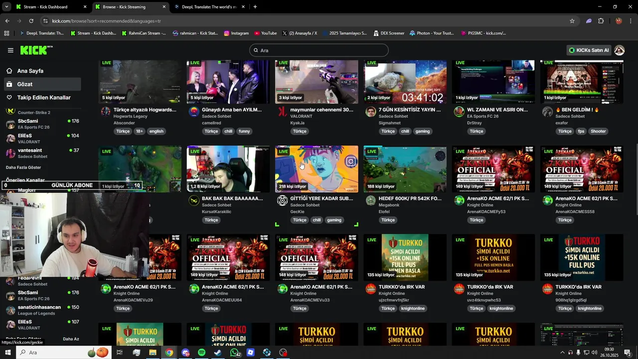Image resolution: width=638 pixels, height=359 pixels.
Task: Open Steam from the taskbar
Action: [218, 353]
